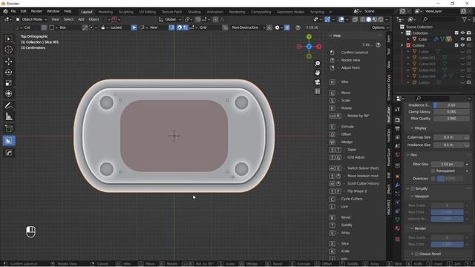Screen dimensions: 475x267
Task: Open the File menu
Action: pos(13,11)
